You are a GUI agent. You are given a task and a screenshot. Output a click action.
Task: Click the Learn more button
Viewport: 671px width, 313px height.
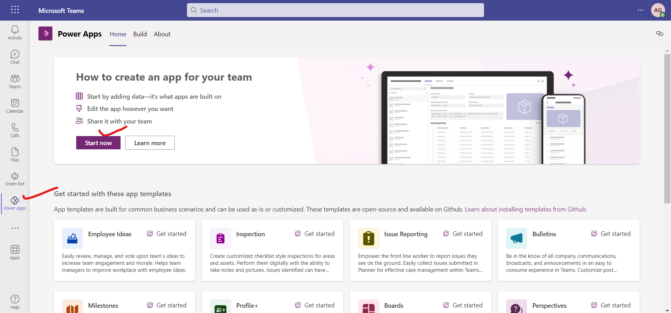pyautogui.click(x=150, y=143)
